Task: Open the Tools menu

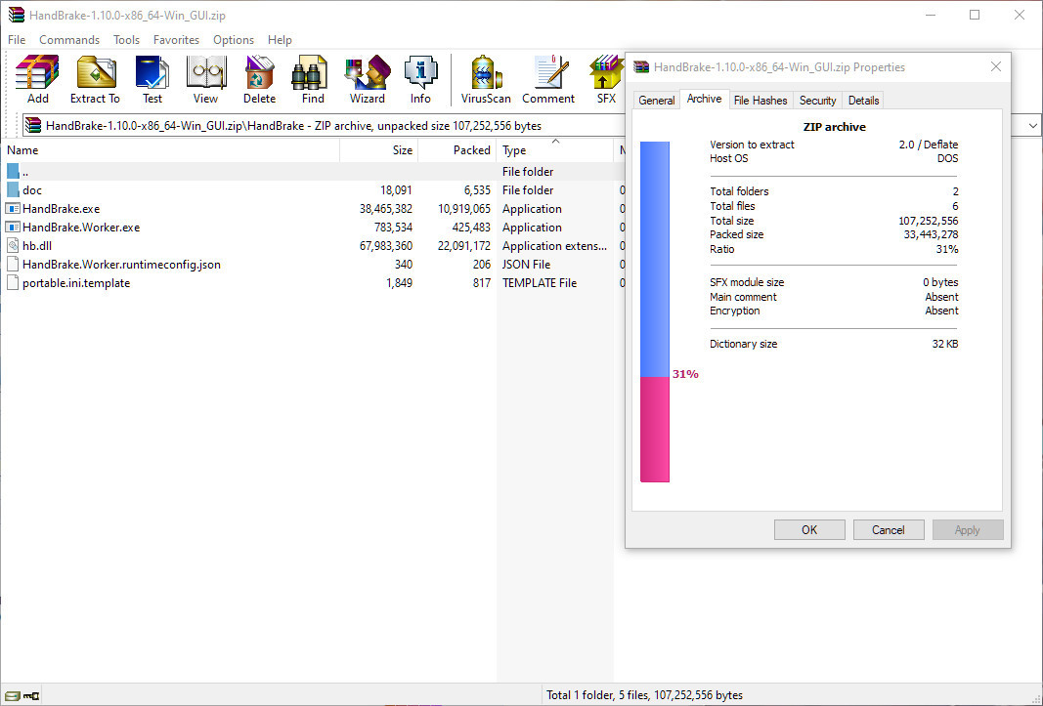Action: (x=126, y=40)
